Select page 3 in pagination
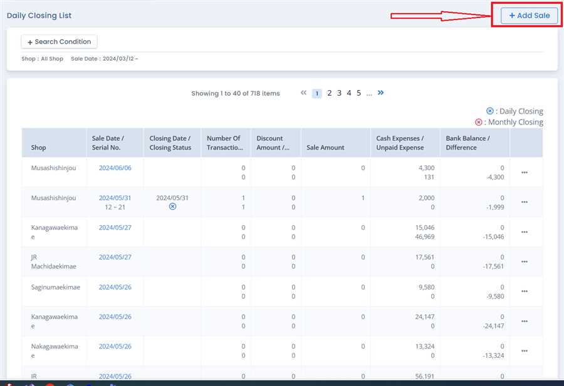 339,93
